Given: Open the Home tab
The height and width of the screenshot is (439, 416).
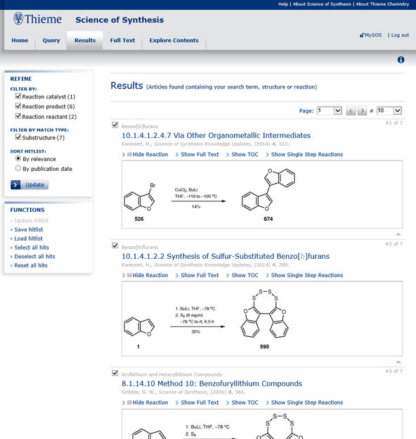Looking at the screenshot, I should tap(20, 40).
